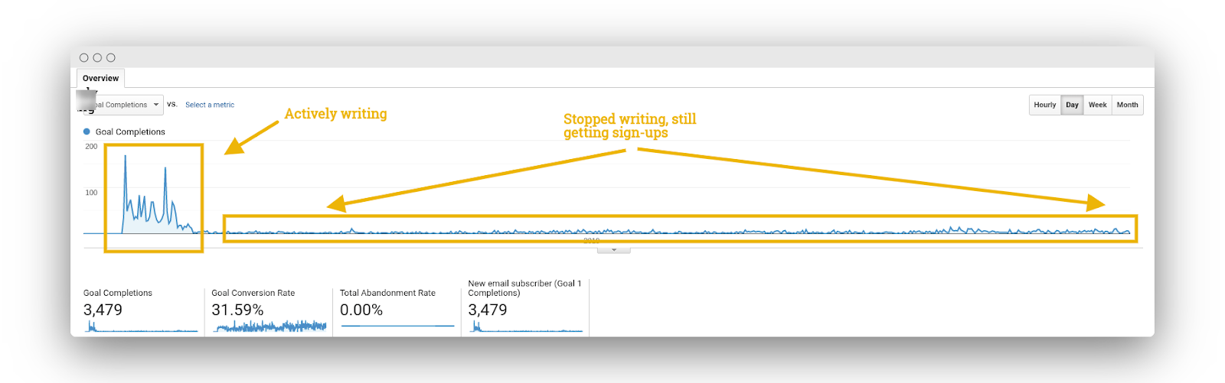The image size is (1225, 383).
Task: Switch to the Overview tab
Action: (100, 78)
